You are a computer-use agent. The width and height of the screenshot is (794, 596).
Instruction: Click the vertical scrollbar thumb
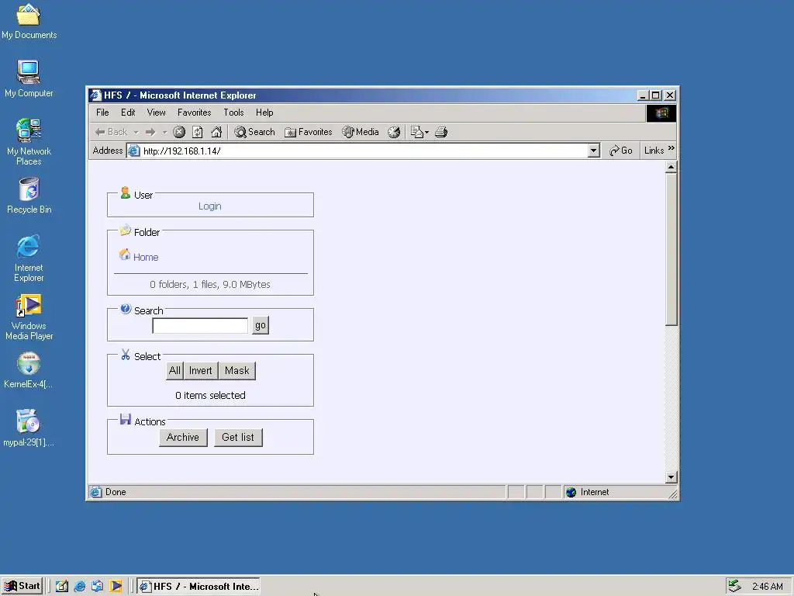click(x=671, y=249)
